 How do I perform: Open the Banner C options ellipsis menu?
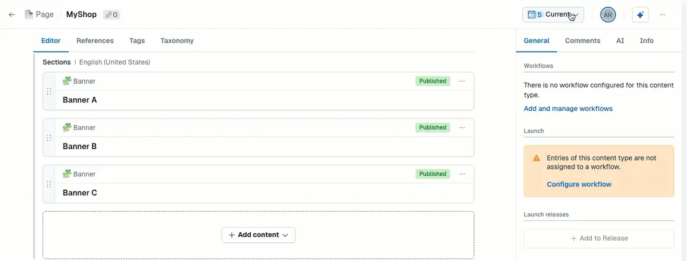pos(462,174)
